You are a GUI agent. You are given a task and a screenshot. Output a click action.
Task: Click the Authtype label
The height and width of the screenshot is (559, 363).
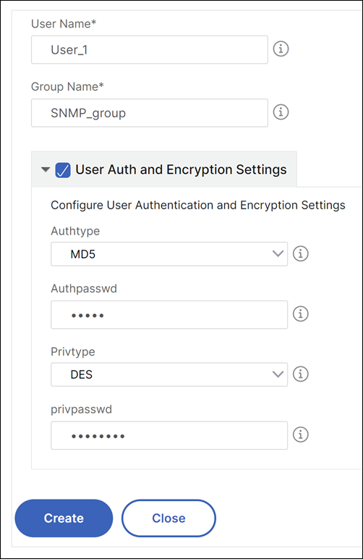75,231
